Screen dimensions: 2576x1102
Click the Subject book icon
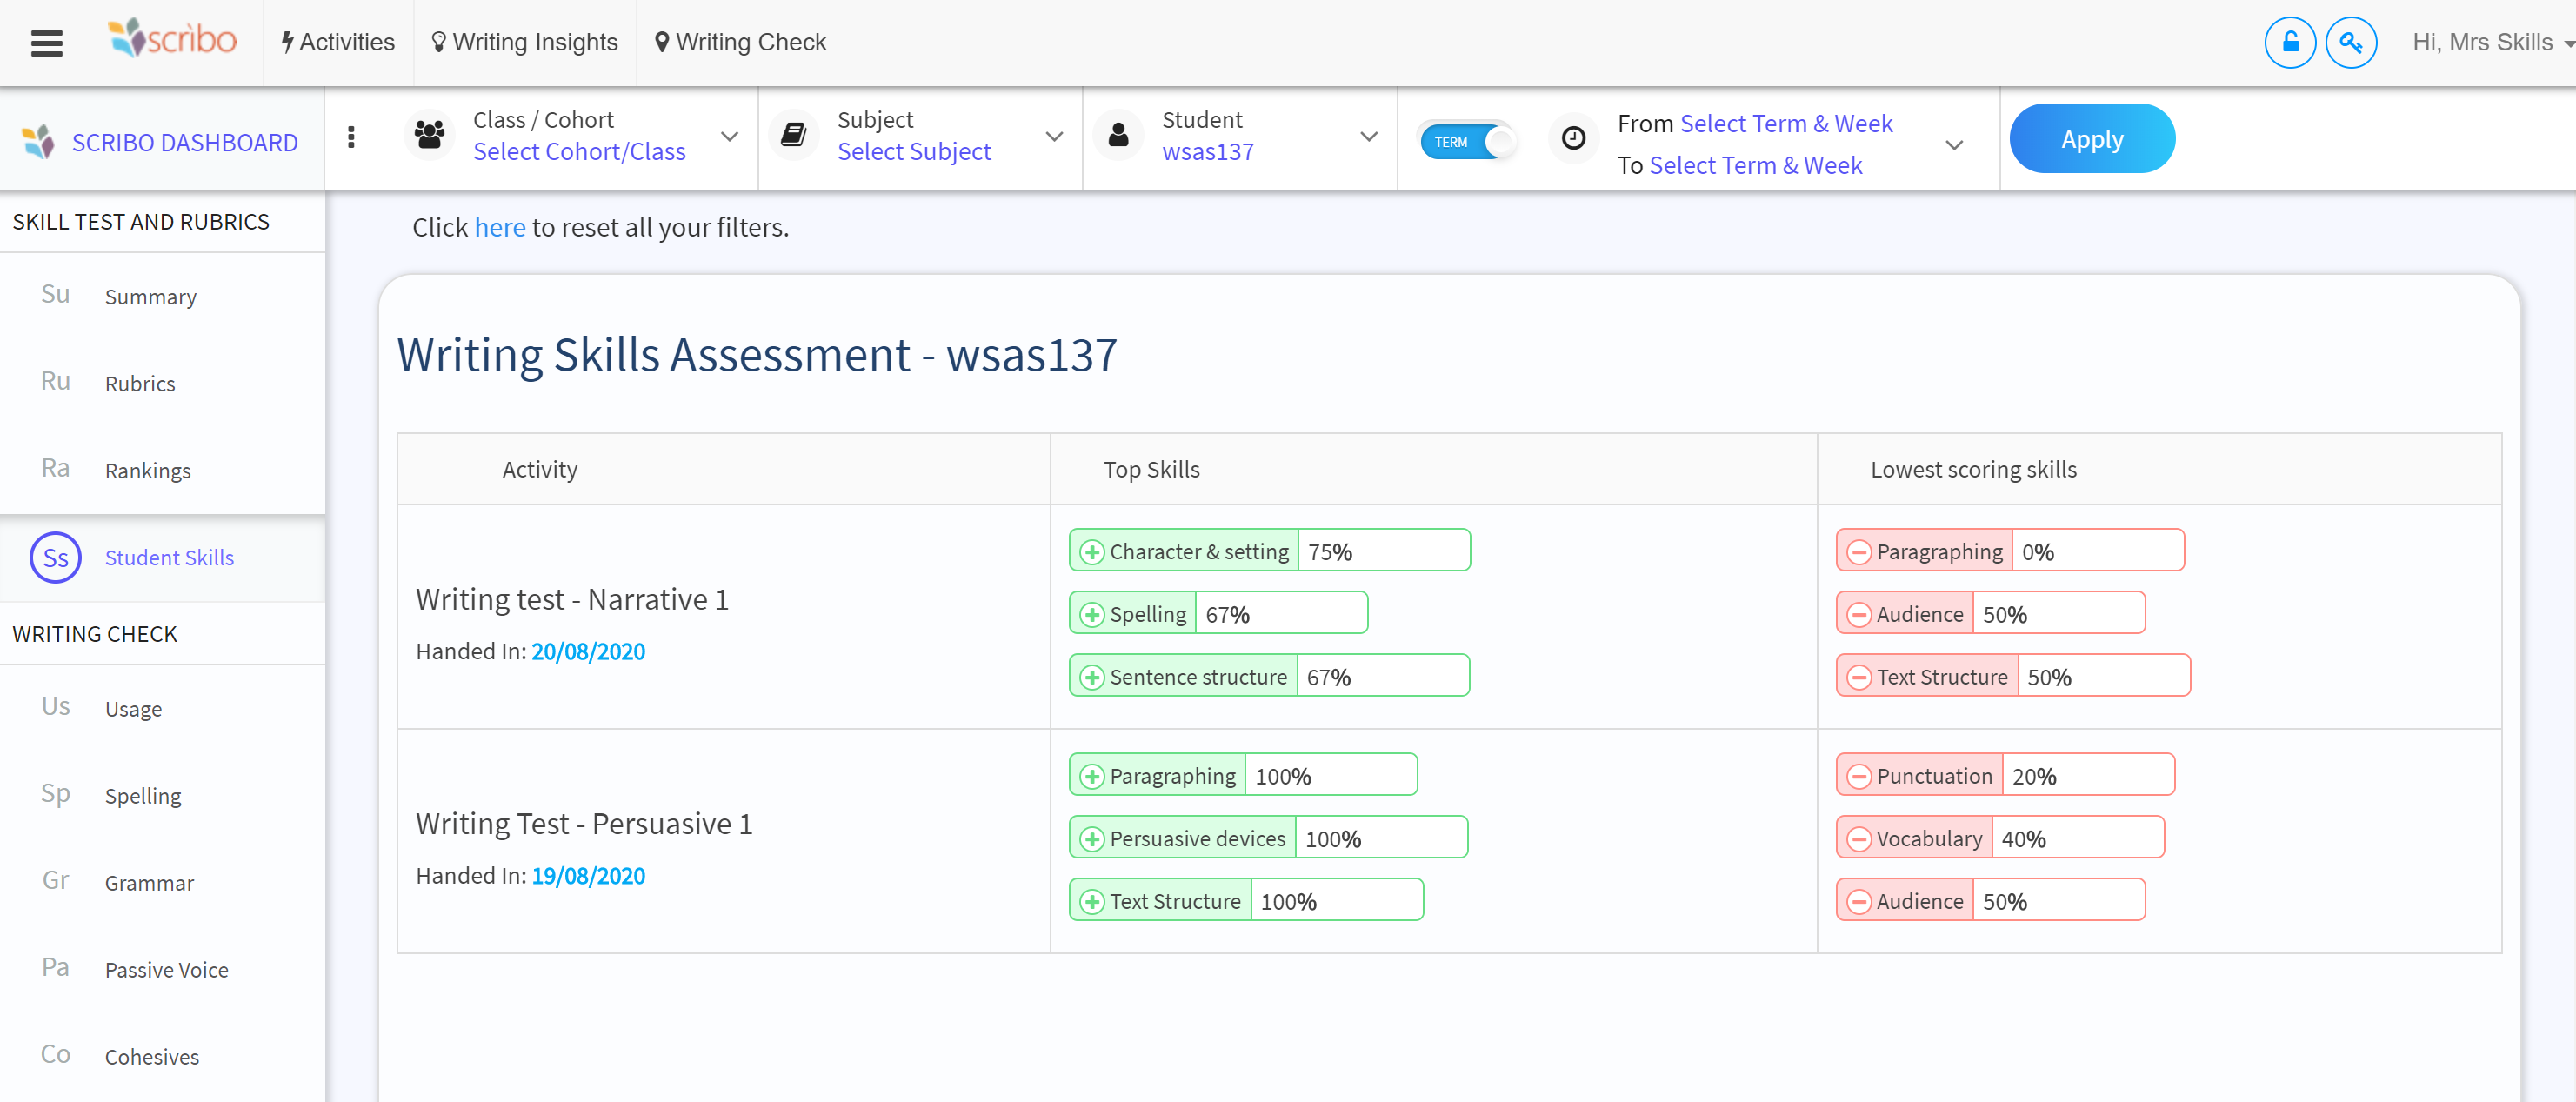coord(794,135)
